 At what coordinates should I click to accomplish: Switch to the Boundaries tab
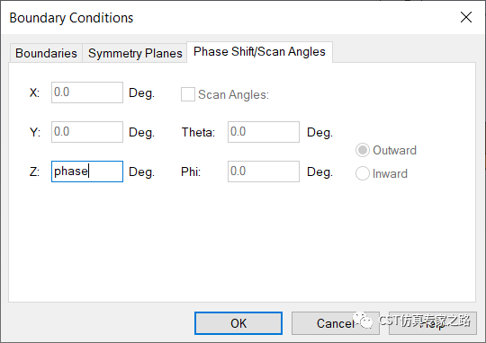[46, 53]
